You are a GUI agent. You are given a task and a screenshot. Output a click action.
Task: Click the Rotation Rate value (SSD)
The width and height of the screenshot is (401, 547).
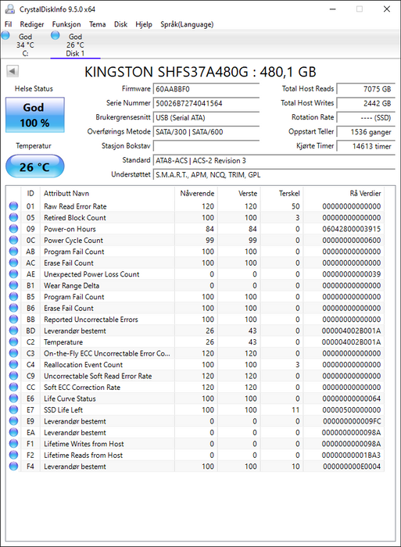366,117
